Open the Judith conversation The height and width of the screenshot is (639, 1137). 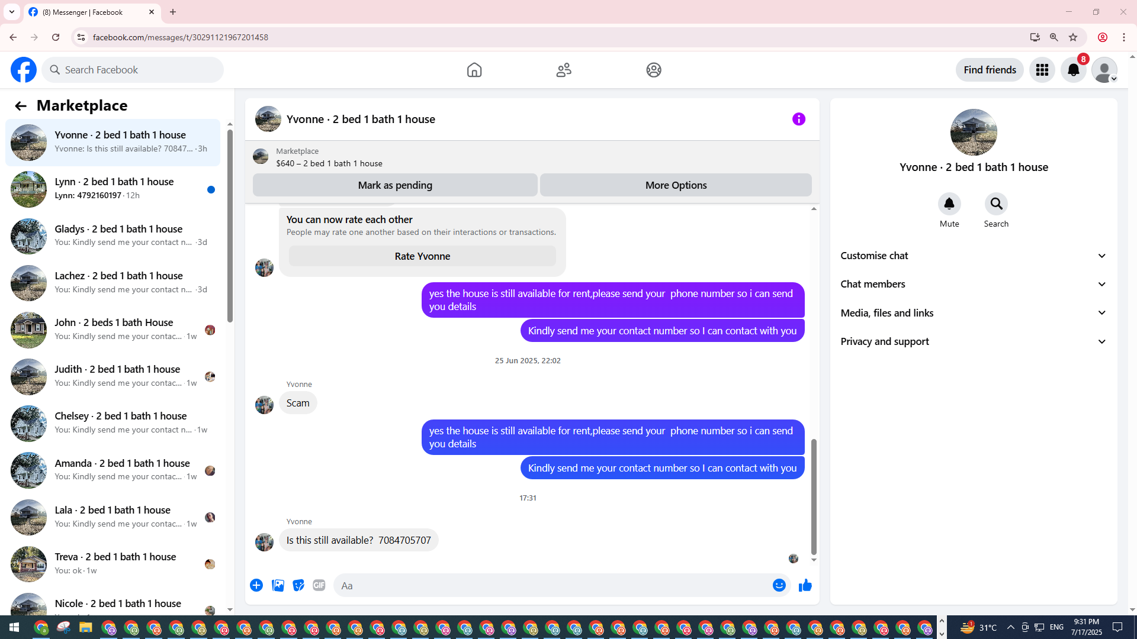113,376
